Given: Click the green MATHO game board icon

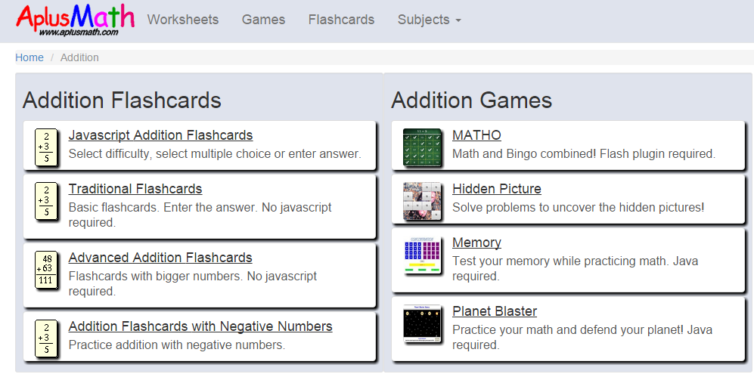Looking at the screenshot, I should pyautogui.click(x=422, y=147).
